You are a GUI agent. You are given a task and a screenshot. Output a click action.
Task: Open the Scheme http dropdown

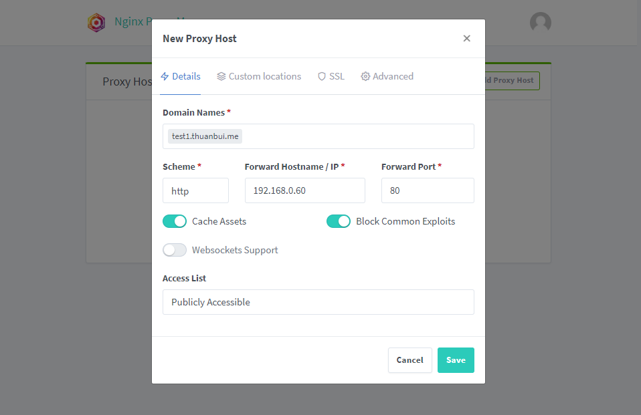click(195, 190)
